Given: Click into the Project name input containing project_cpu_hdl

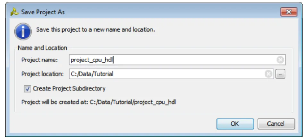Looking at the screenshot, I should click(x=177, y=60).
